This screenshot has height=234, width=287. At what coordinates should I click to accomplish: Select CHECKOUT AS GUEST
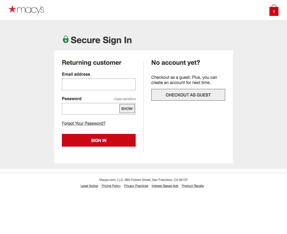point(188,95)
